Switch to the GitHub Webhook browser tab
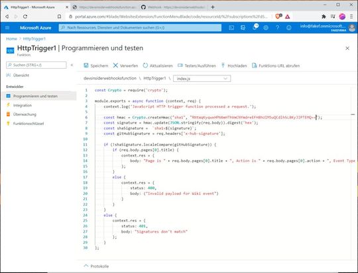The height and width of the screenshot is (273, 358). point(174,7)
